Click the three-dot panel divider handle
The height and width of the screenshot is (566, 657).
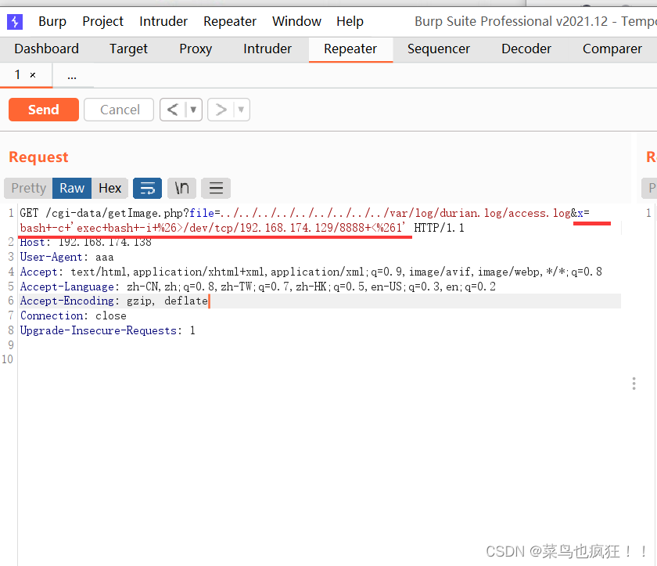[634, 384]
